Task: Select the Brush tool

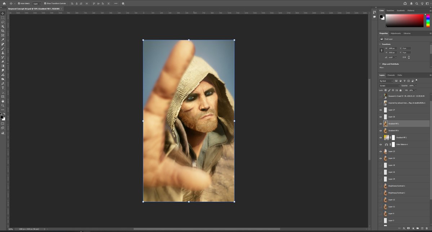Action: (x=3, y=49)
